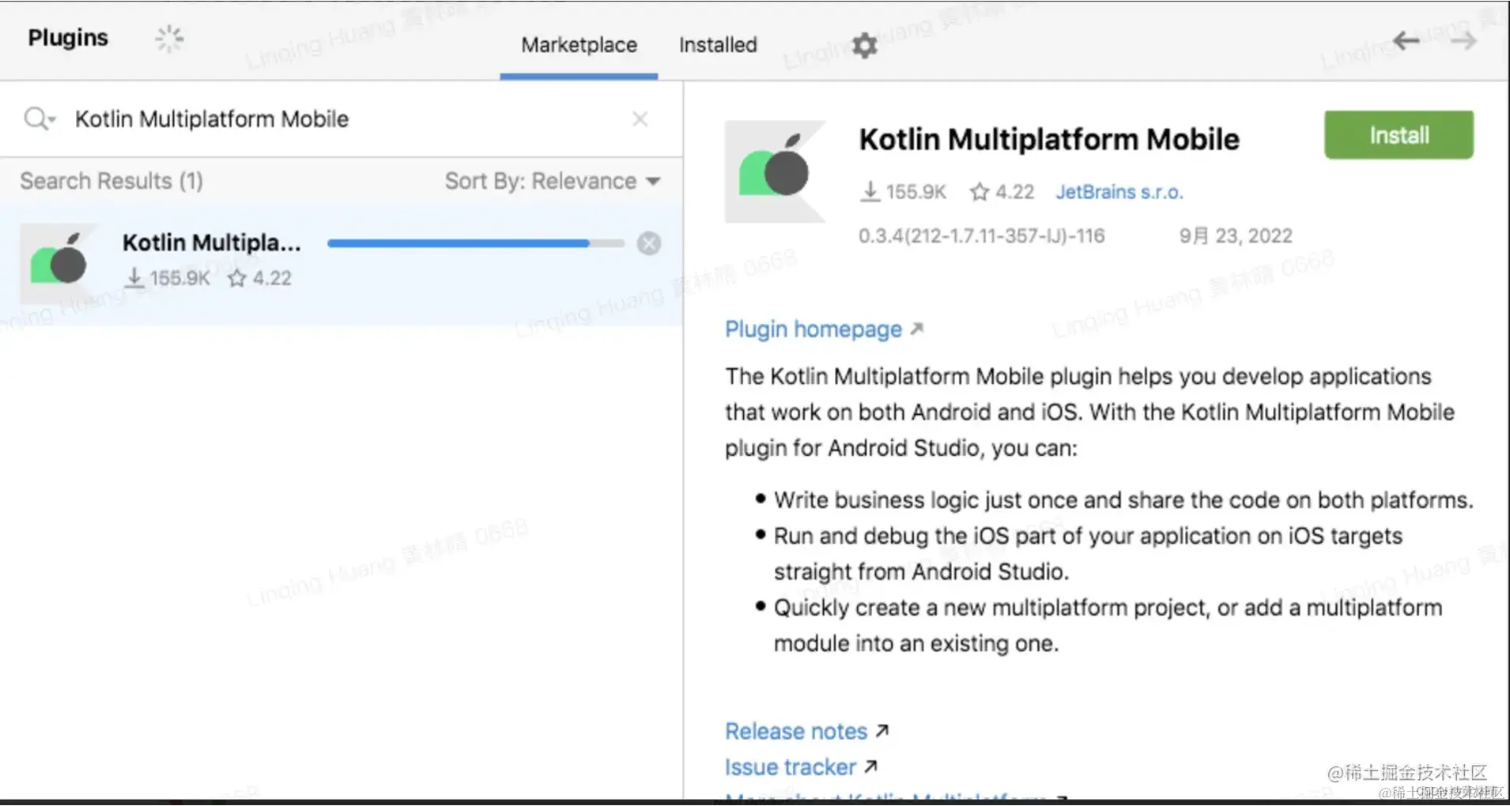Click the Search Results (1) label
This screenshot has height=806, width=1510.
pos(111,181)
